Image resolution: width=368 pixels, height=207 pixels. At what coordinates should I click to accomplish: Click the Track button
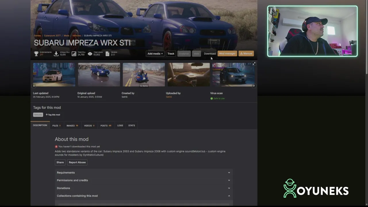coord(171,53)
